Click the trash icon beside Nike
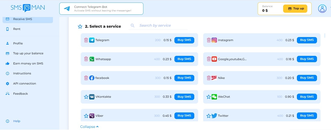Image resolution: width=331 pixels, height=134 pixels. point(209,78)
